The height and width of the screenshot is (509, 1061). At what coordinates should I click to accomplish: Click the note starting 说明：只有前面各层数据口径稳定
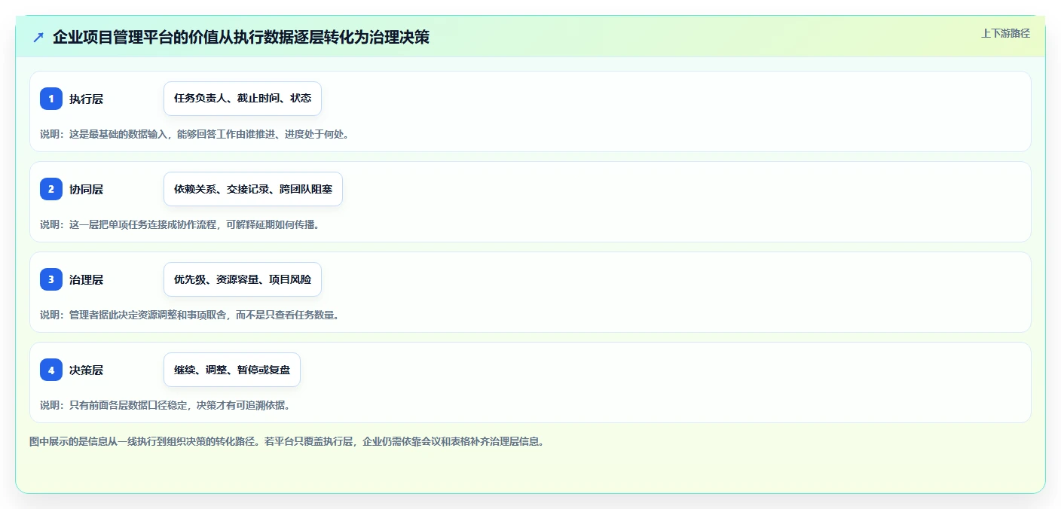[x=165, y=405]
